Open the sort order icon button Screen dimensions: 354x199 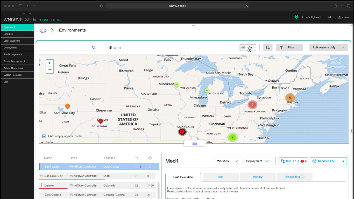point(268,47)
